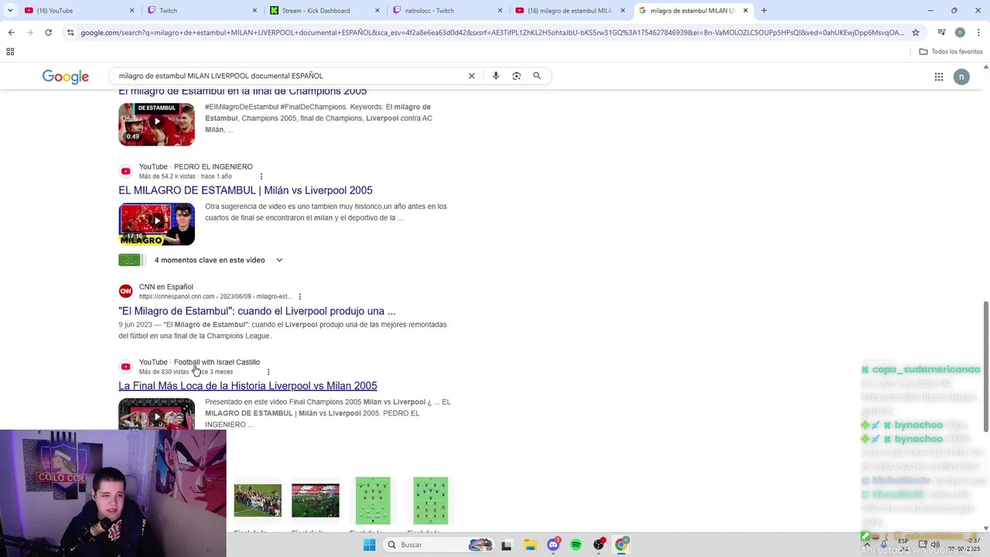Click the page vertical scrollbar thumb

pos(985,367)
